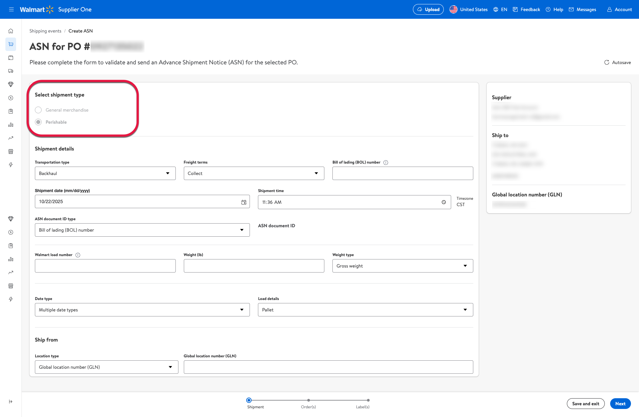Click the home icon in the sidebar
Viewport: 639px width, 417px height.
11,31
